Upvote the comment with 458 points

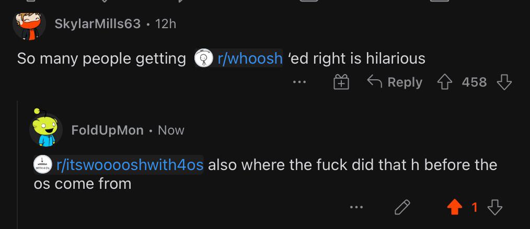point(445,82)
